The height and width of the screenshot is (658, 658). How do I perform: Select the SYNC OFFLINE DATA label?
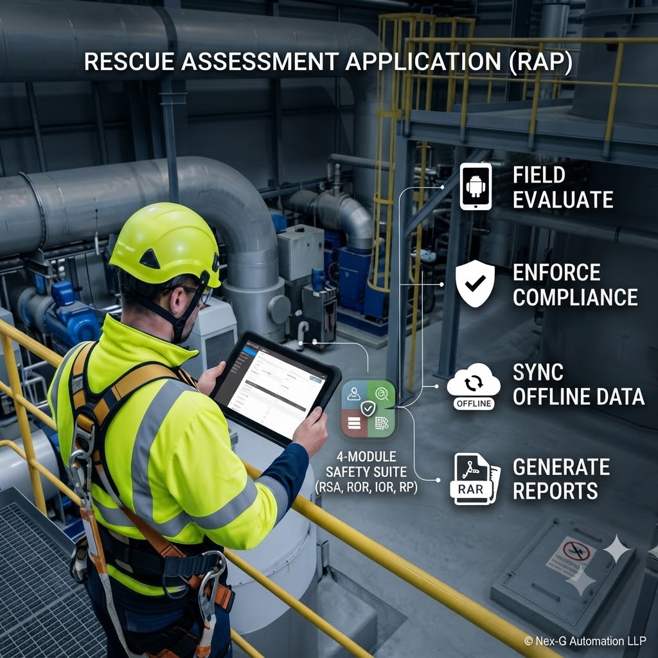(x=578, y=384)
